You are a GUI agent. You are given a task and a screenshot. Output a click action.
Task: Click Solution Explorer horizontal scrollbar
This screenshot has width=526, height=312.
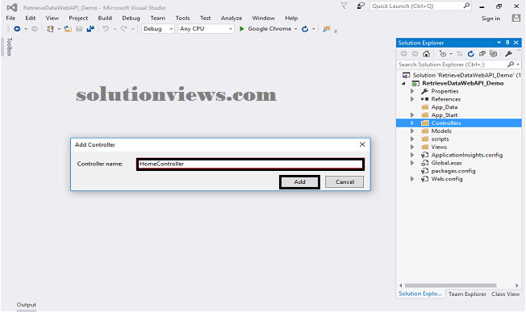pyautogui.click(x=450, y=285)
